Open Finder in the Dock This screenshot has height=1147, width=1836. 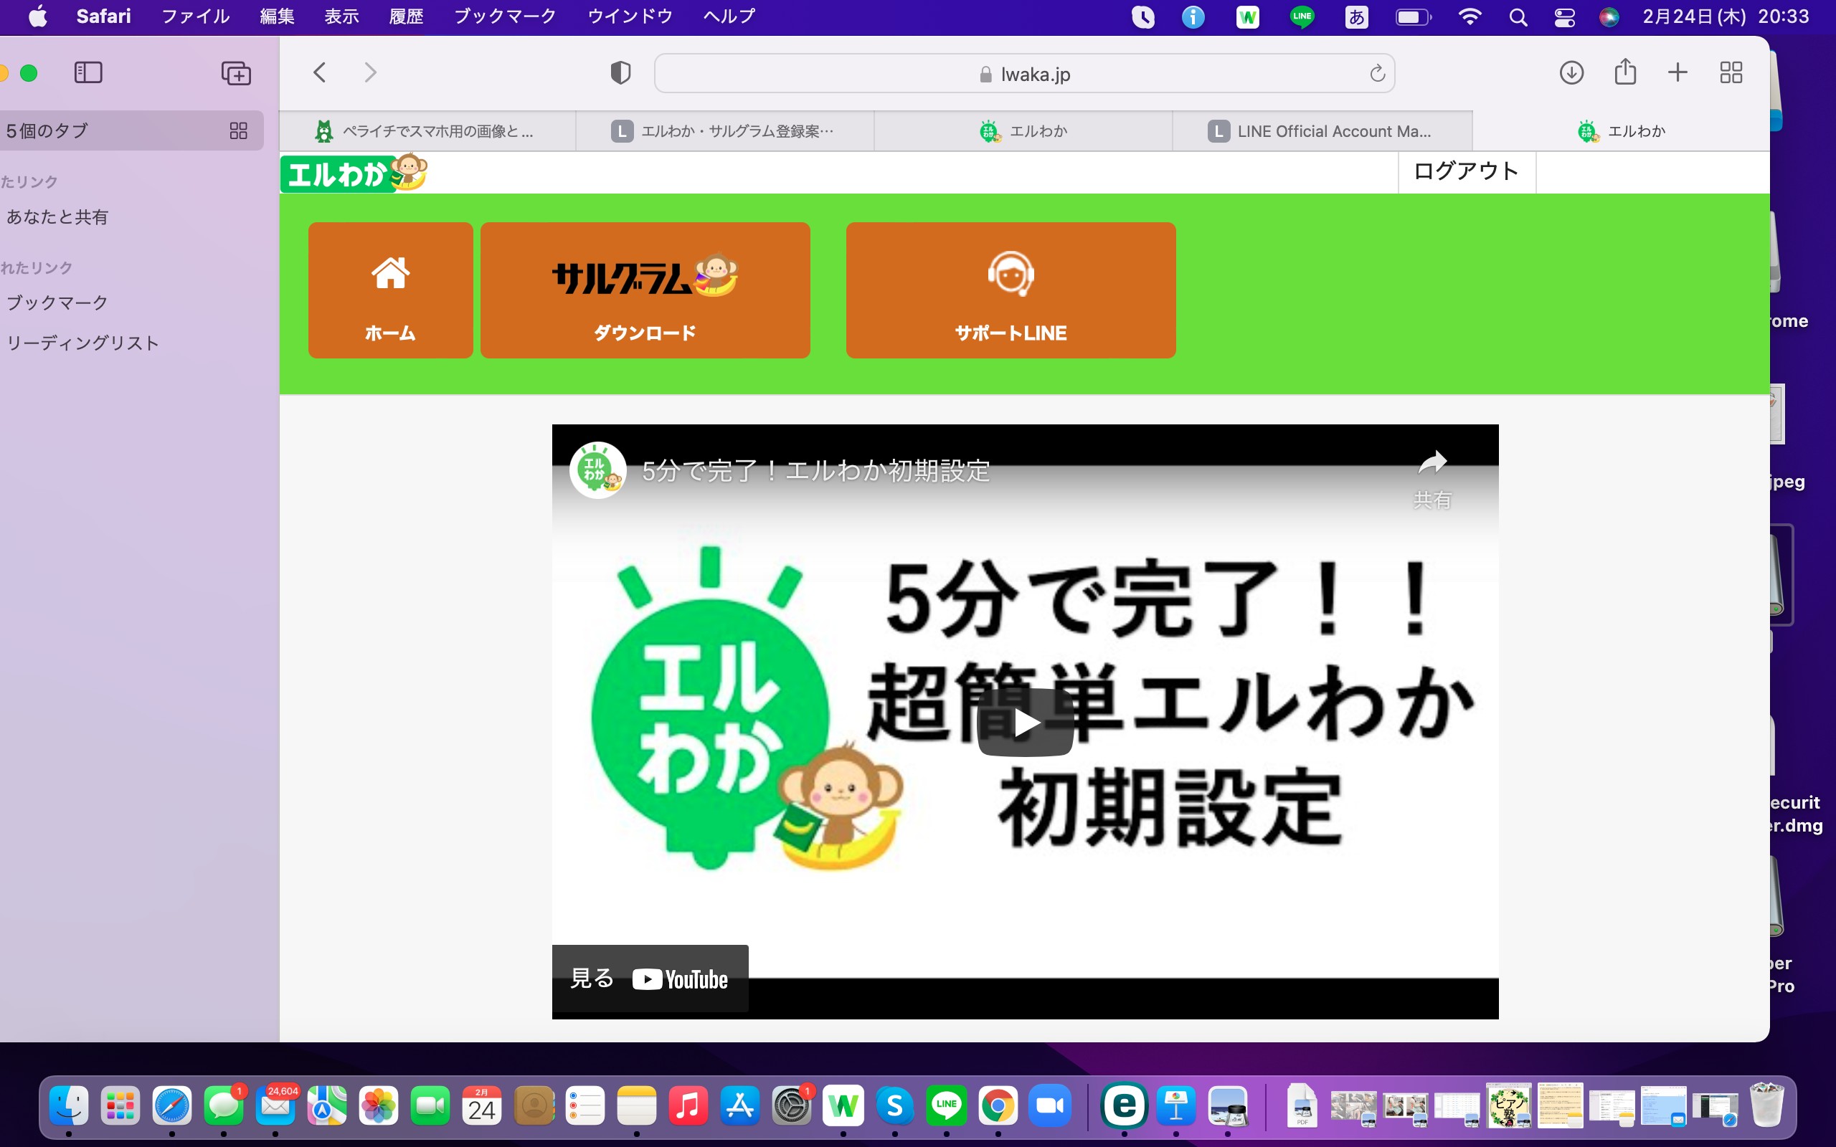click(69, 1106)
